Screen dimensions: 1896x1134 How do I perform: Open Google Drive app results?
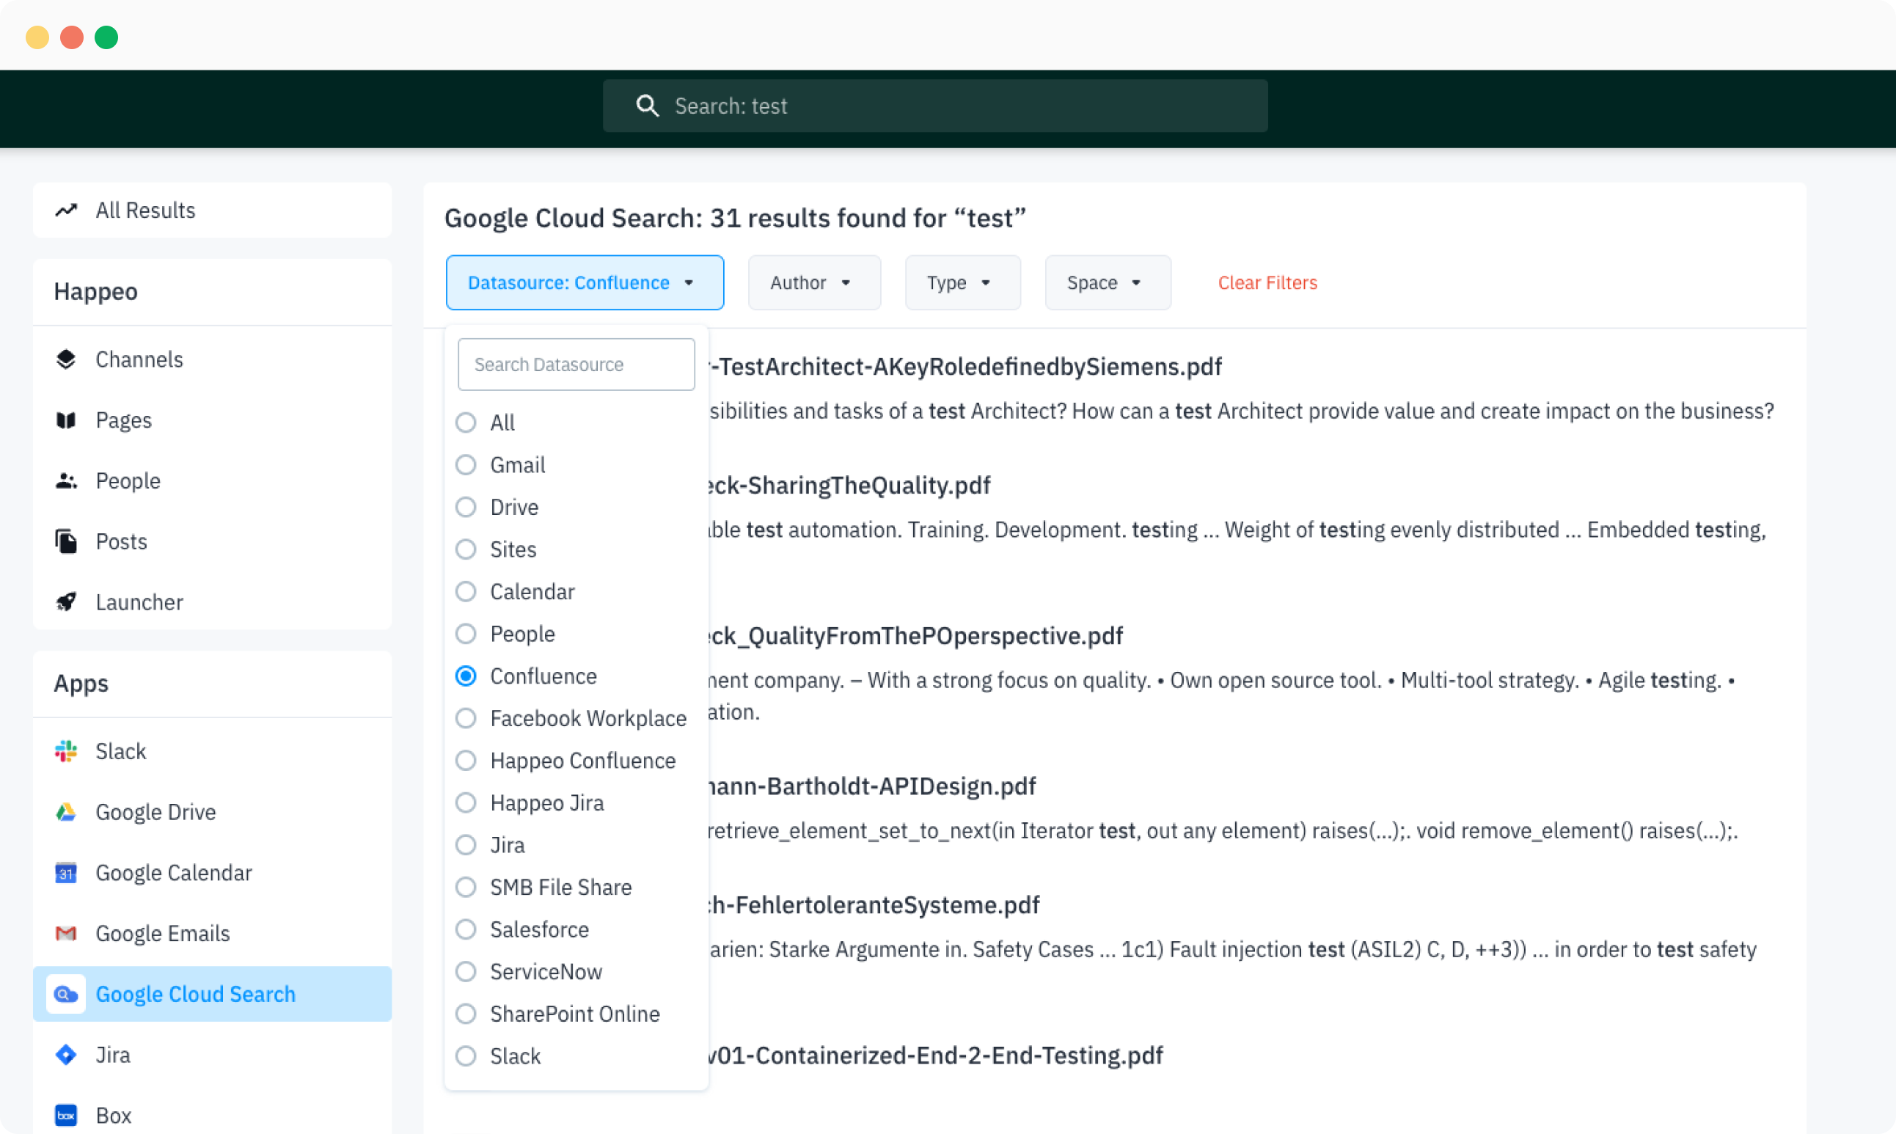(213, 811)
